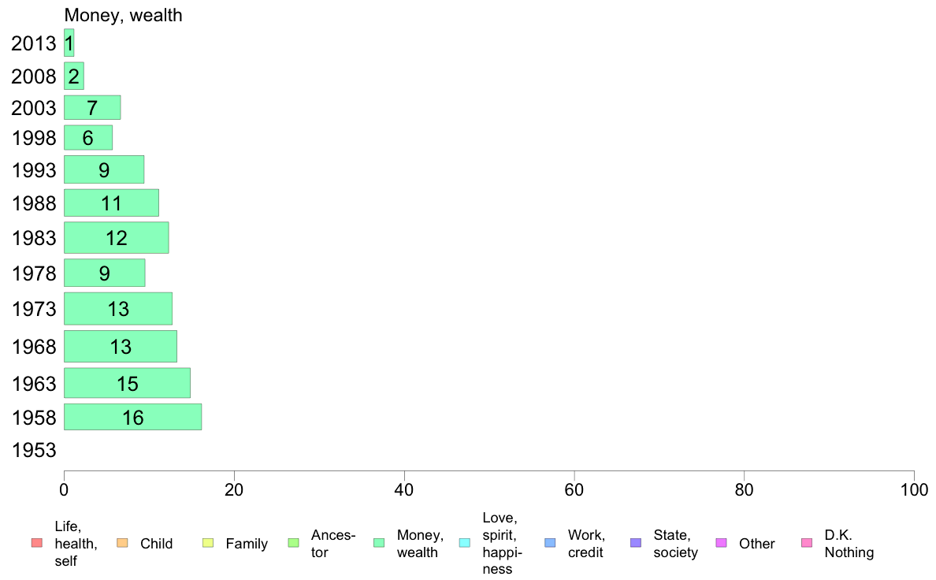The width and height of the screenshot is (936, 580).
Task: Click the green Ancestor legend swatch
Action: 293,543
